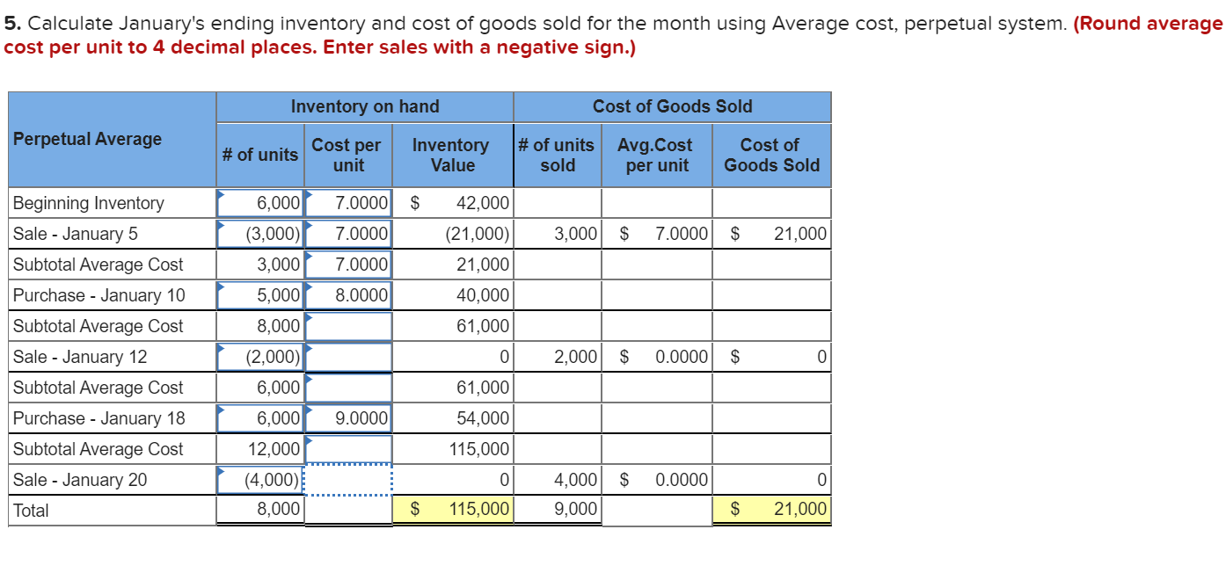Select the Cost of Goods Sold header
This screenshot has width=1226, height=573.
(672, 106)
